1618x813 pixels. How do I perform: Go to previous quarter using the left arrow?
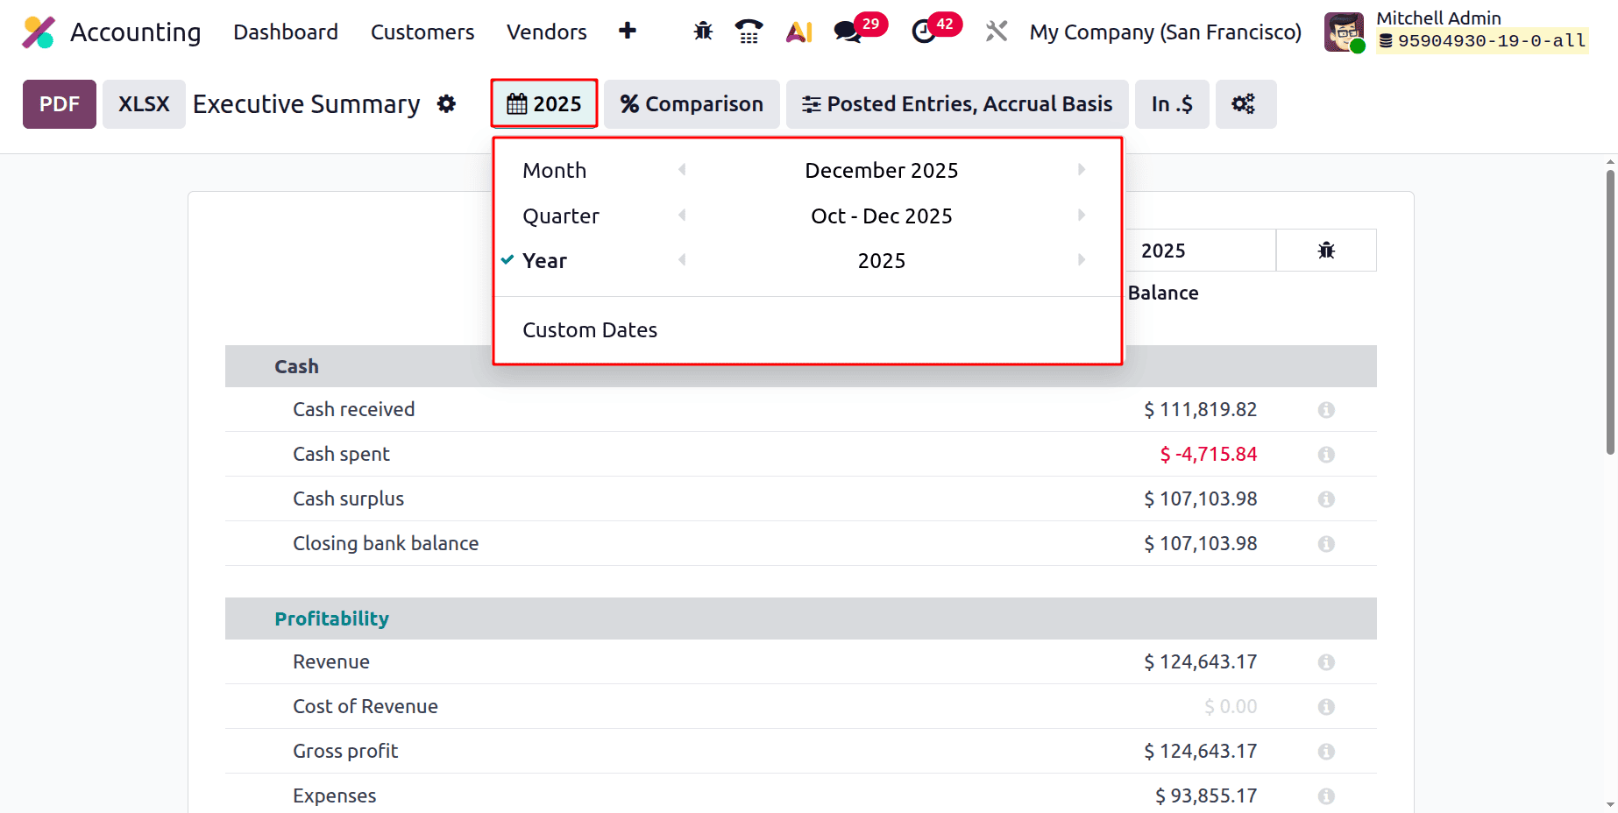pos(682,215)
